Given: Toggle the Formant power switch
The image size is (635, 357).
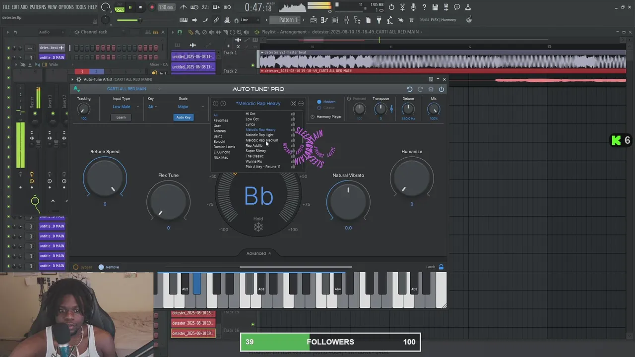Looking at the screenshot, I should 349,99.
